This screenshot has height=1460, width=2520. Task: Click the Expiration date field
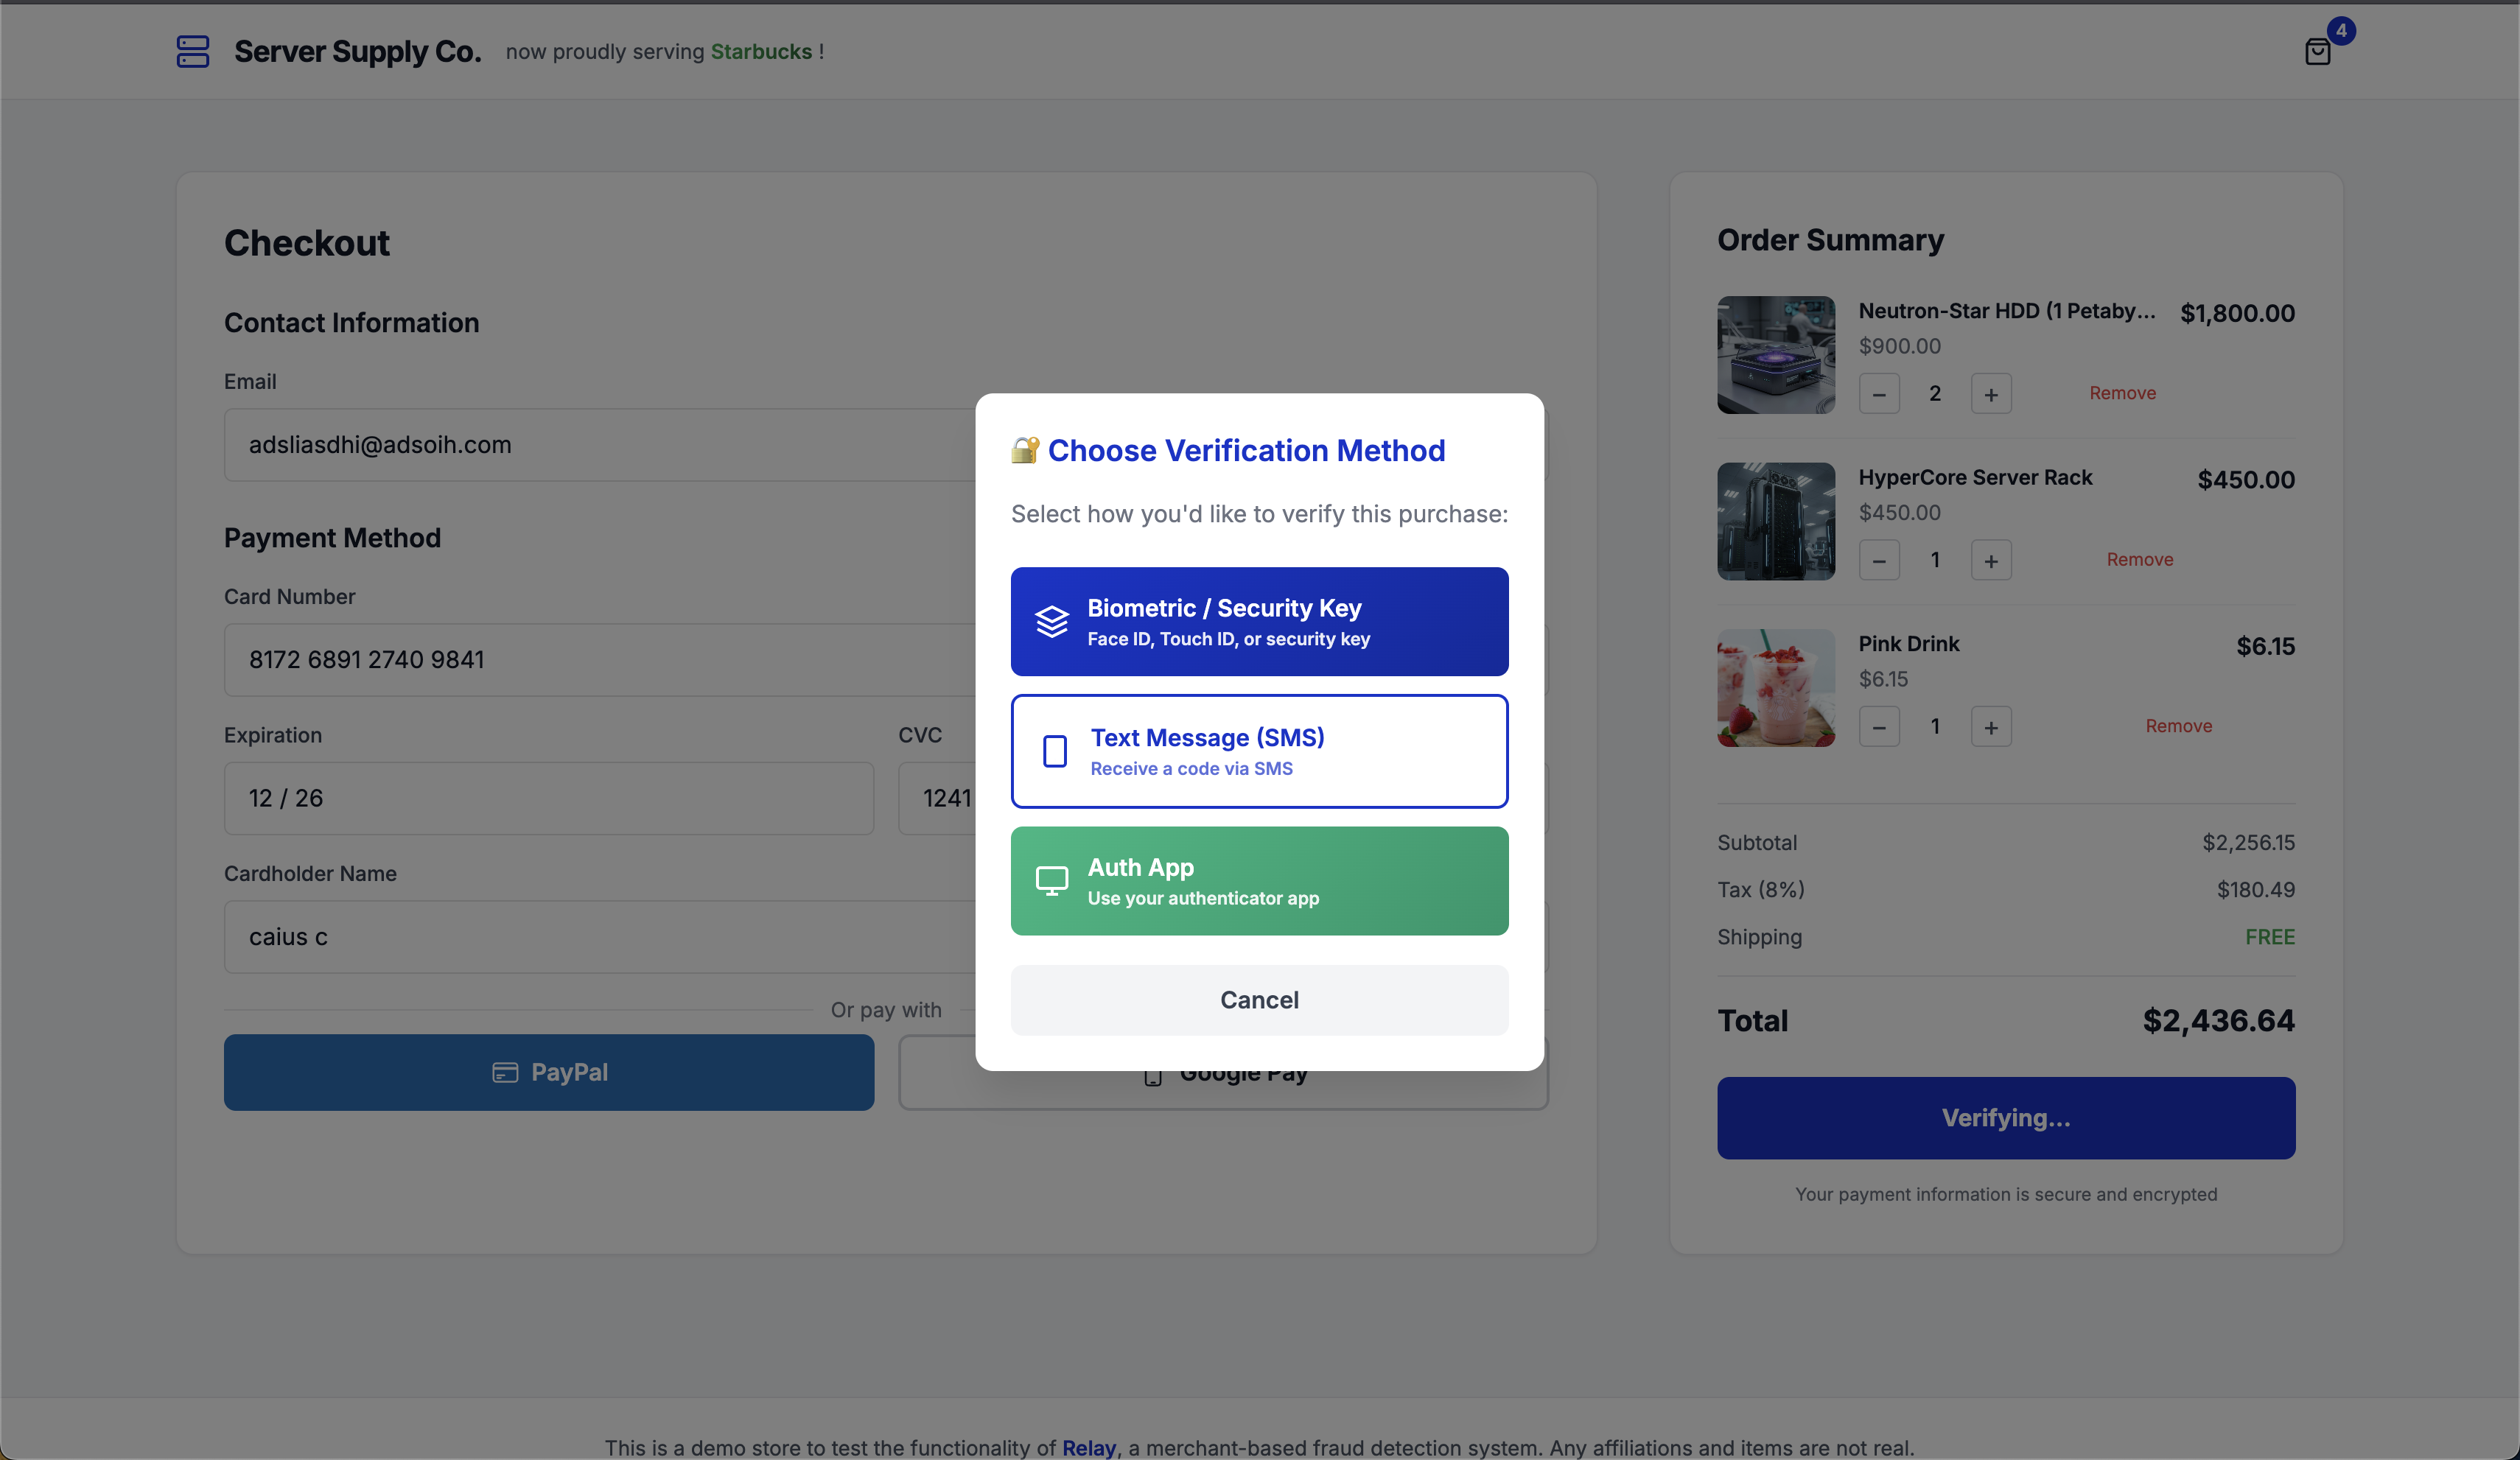548,798
